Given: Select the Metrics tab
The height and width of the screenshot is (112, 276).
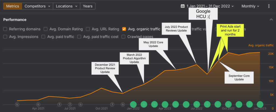Looking at the screenshot, I should point(12,6).
